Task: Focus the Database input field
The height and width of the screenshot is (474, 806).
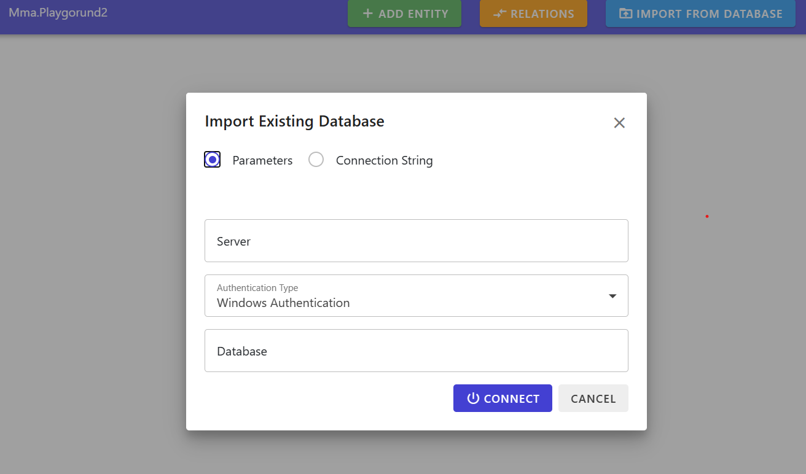Action: click(x=416, y=351)
